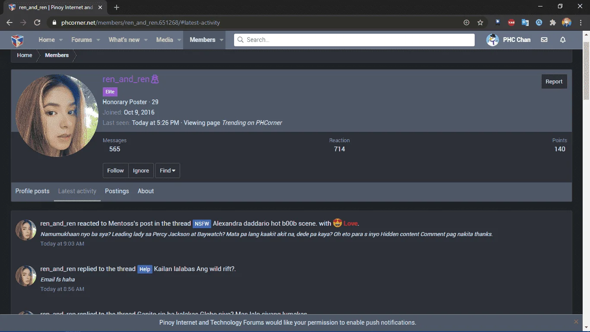Viewport: 590px width, 332px height.
Task: Open Home in the navigation bar
Action: point(47,40)
